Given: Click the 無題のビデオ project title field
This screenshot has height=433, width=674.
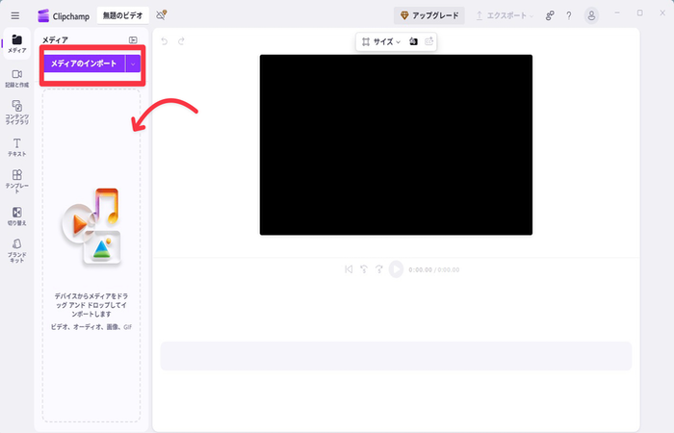Looking at the screenshot, I should click(x=123, y=15).
